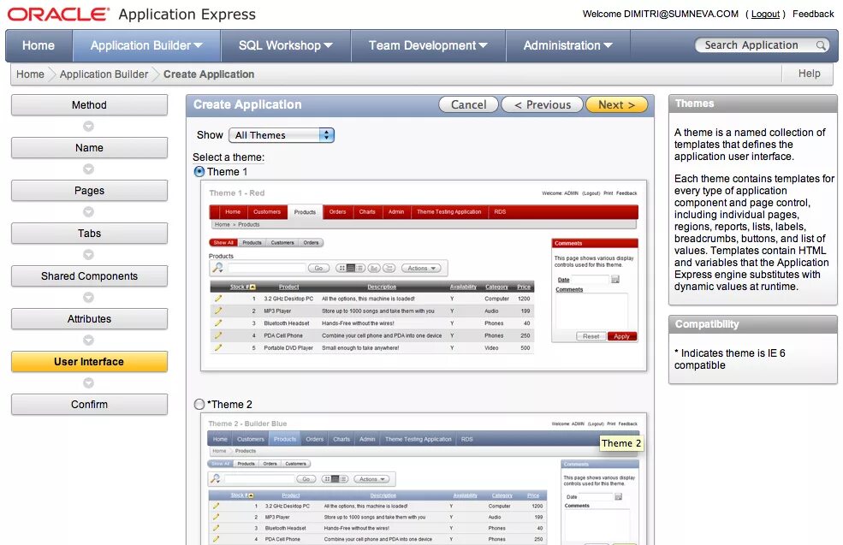Viewport: 843px width, 545px height.
Task: Click arrow icon below Name step
Action: point(89,169)
